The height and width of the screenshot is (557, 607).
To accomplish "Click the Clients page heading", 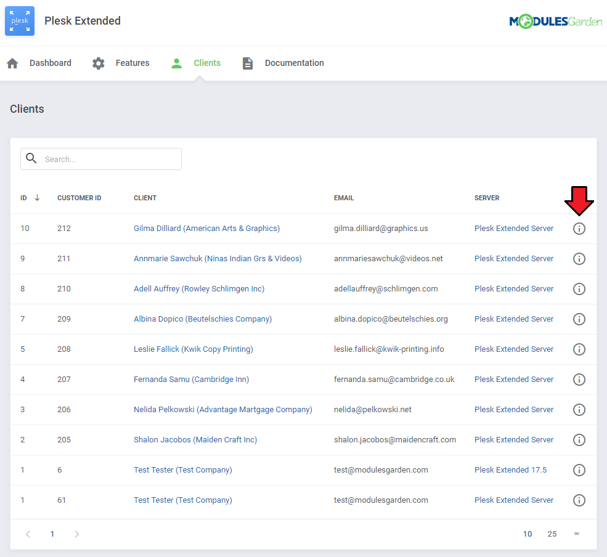I will pyautogui.click(x=27, y=109).
